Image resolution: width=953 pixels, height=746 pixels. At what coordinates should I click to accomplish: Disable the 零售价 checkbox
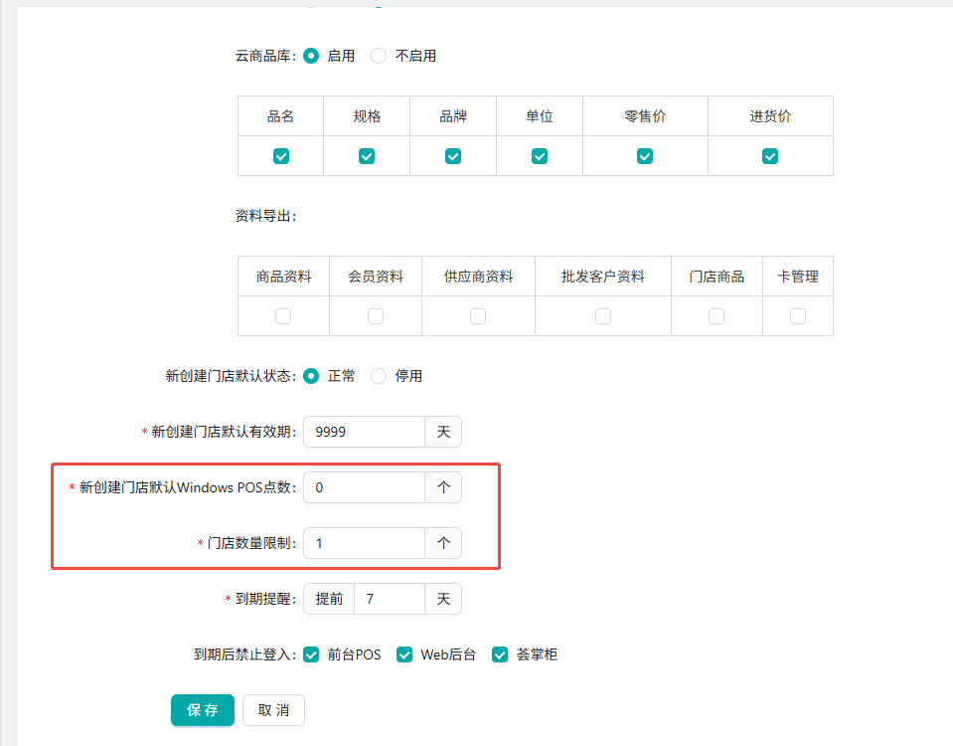(645, 156)
